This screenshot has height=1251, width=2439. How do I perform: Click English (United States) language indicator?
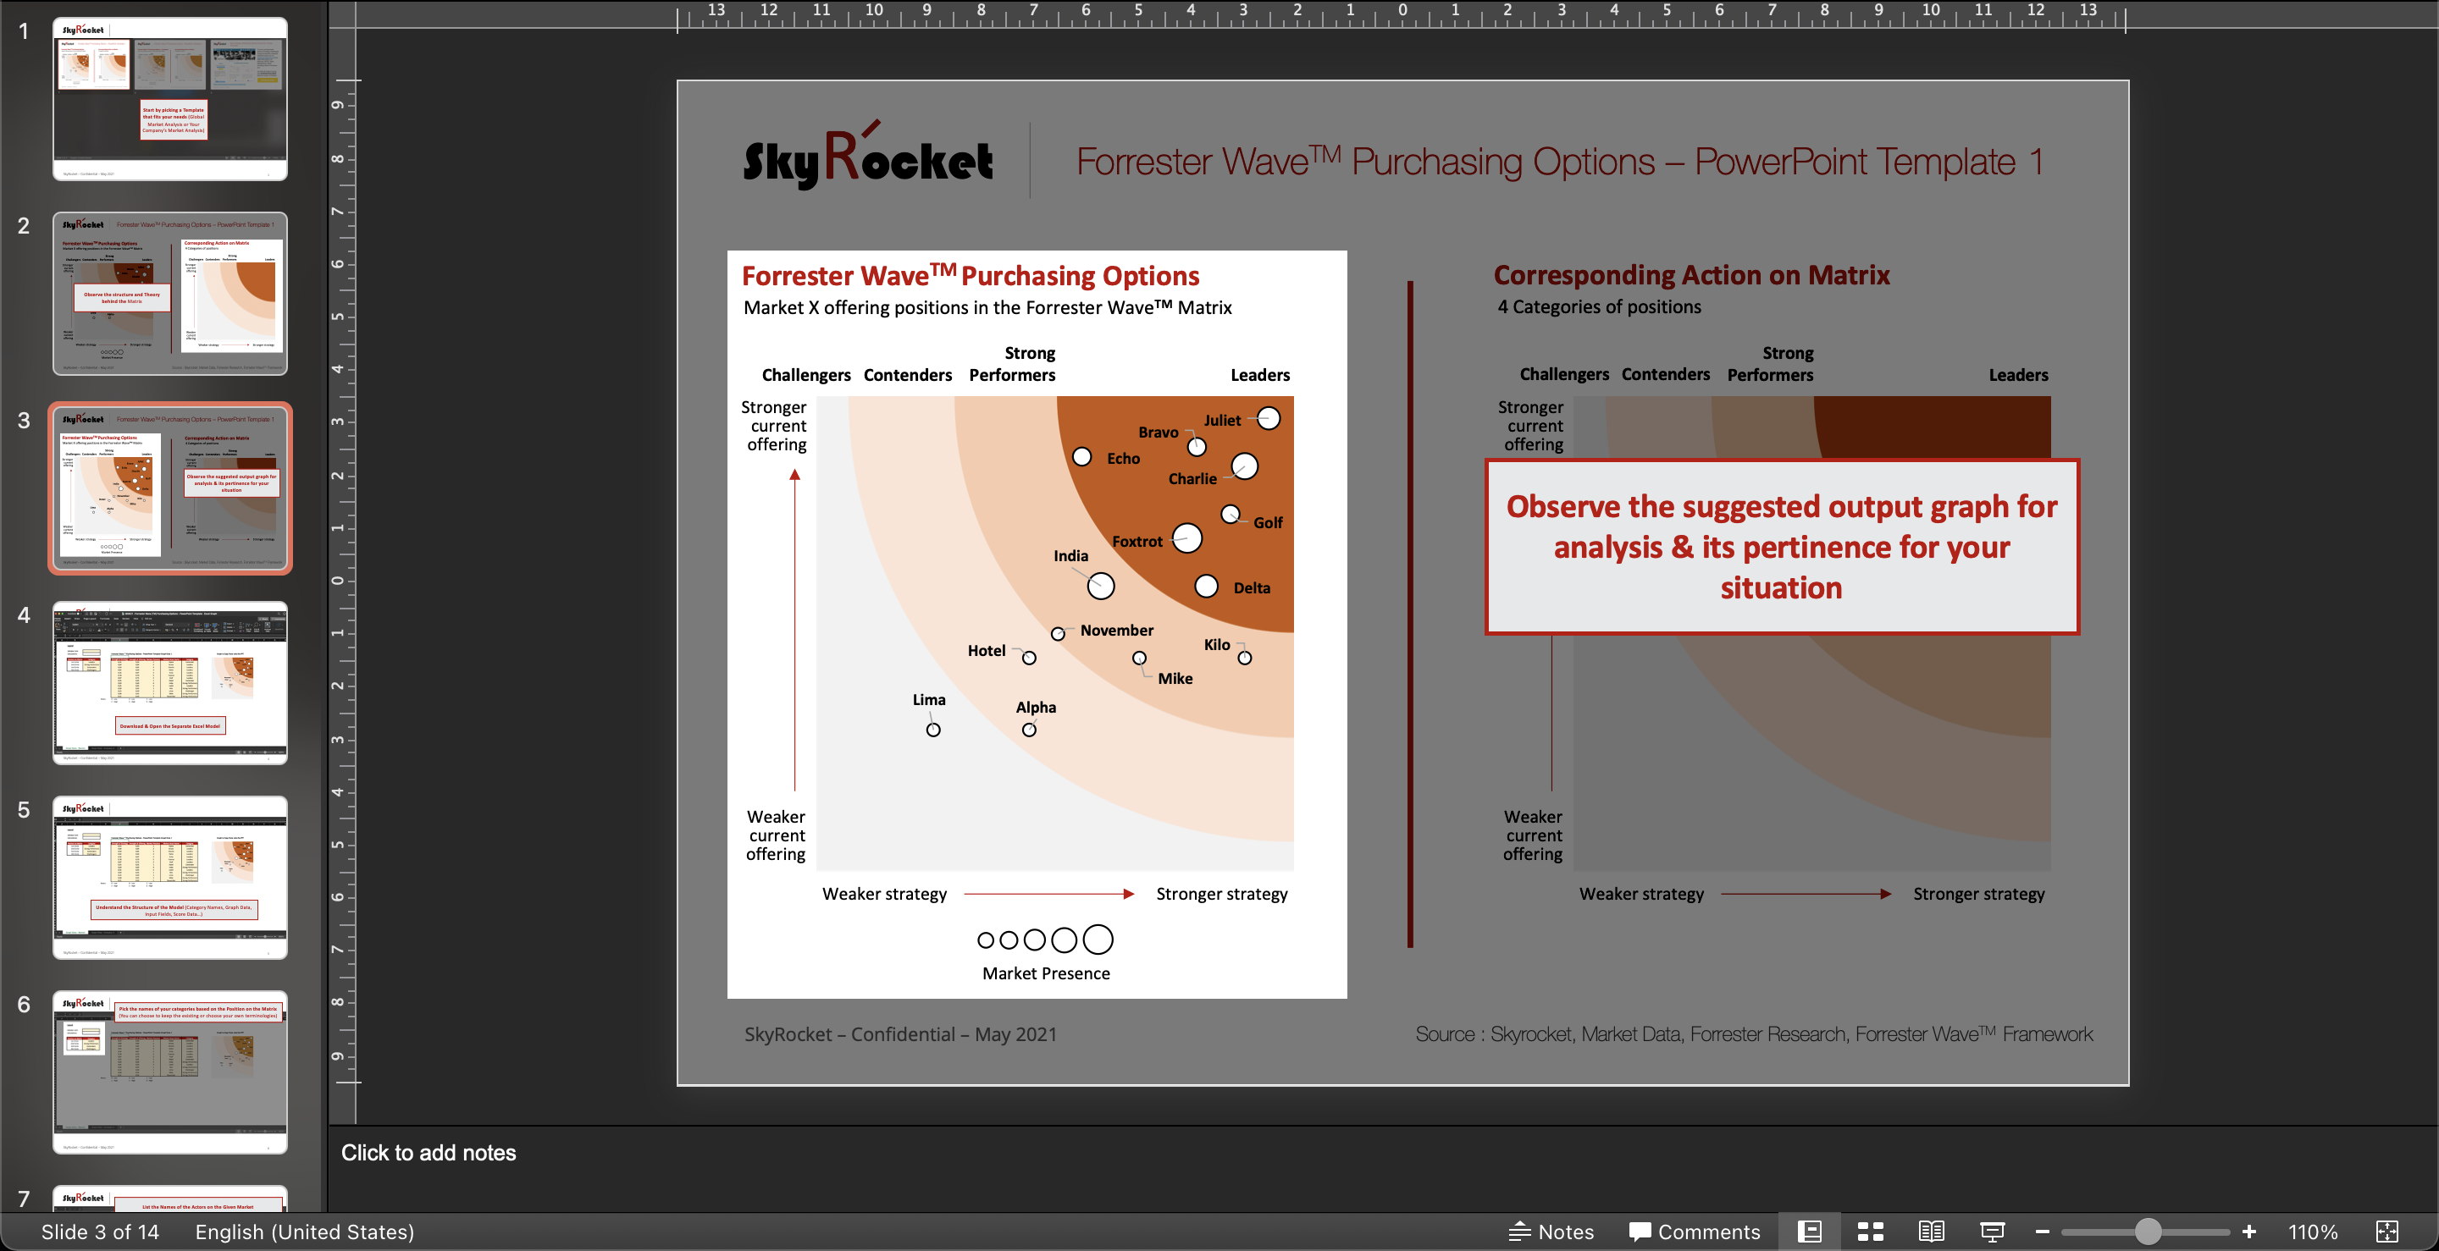(x=305, y=1232)
